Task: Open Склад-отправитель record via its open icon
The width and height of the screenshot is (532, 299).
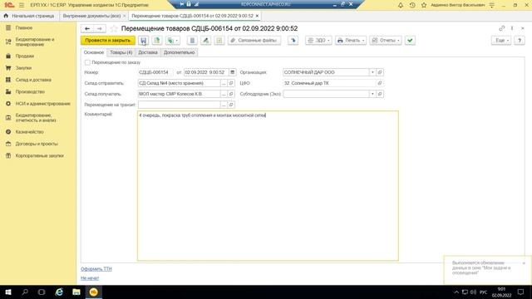Action: 231,83
